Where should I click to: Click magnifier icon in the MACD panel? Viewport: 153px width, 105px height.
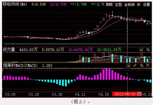(141, 65)
